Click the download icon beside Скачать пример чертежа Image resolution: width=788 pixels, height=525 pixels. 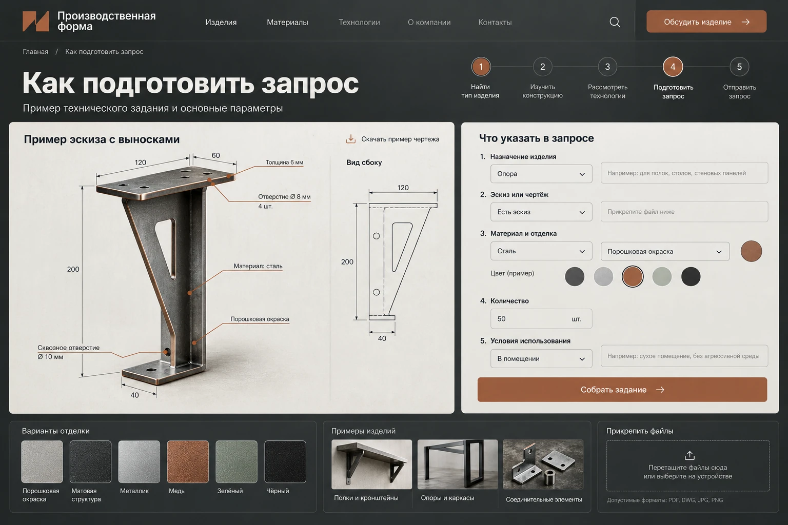351,139
